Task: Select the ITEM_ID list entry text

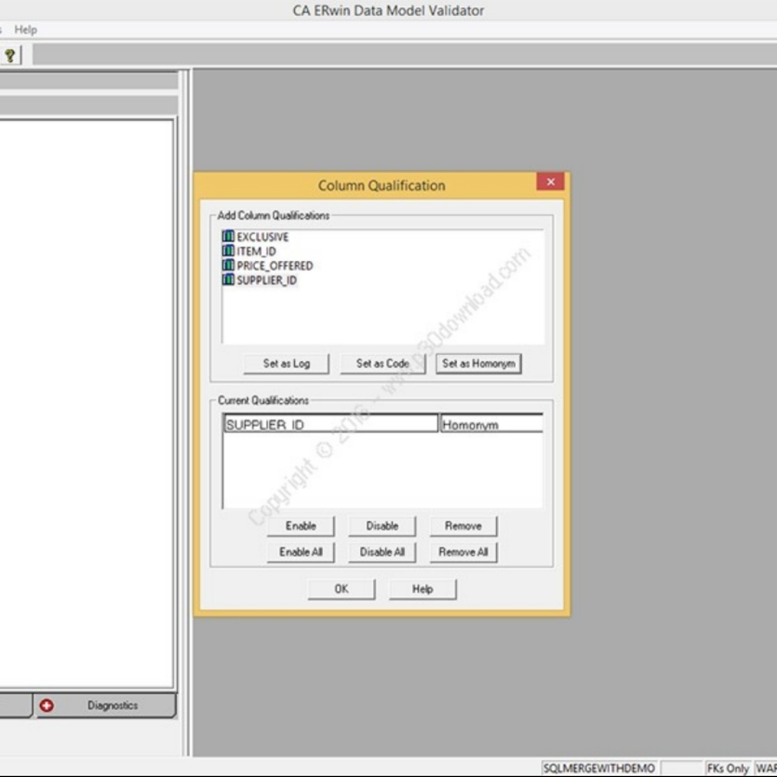Action: (x=256, y=251)
